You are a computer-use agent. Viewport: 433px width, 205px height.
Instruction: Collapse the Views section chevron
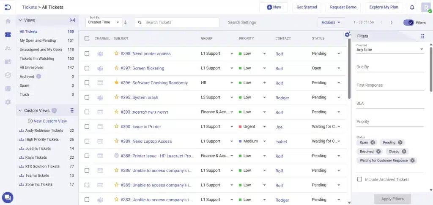click(x=20, y=20)
